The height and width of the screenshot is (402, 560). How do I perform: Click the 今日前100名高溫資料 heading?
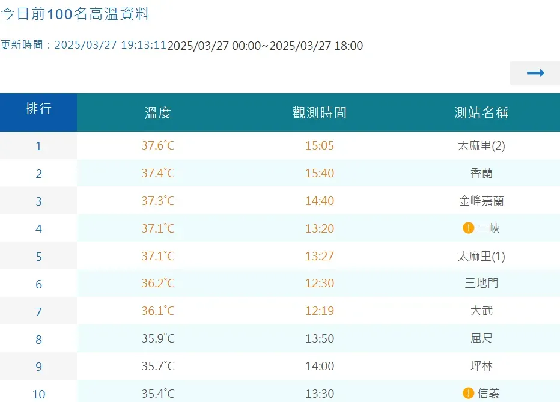point(75,14)
